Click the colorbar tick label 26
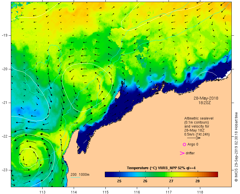240x194 pixels. [145, 181]
